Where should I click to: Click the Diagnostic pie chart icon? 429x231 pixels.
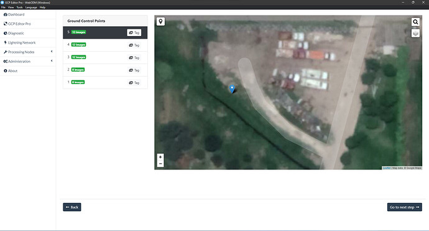pos(5,33)
